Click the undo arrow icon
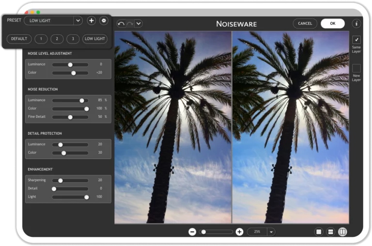The height and width of the screenshot is (246, 372). 121,24
